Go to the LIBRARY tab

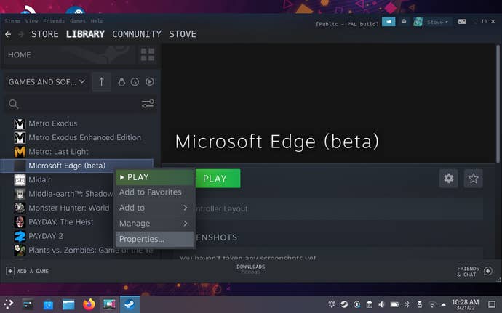[85, 34]
